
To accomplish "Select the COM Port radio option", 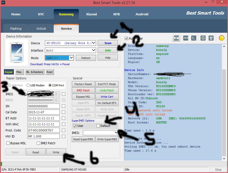I will tap(50, 85).
